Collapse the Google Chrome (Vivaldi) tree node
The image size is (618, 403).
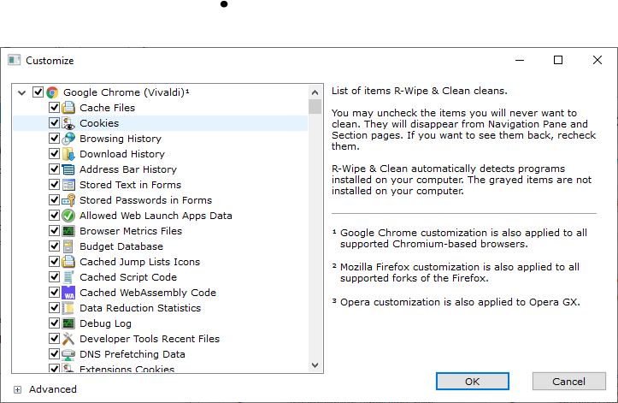coord(22,92)
